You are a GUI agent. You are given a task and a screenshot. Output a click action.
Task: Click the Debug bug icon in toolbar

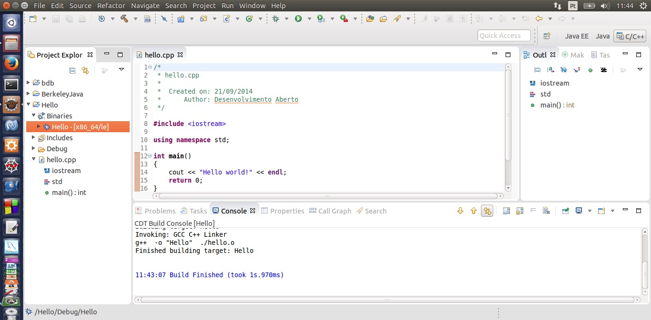(x=275, y=19)
